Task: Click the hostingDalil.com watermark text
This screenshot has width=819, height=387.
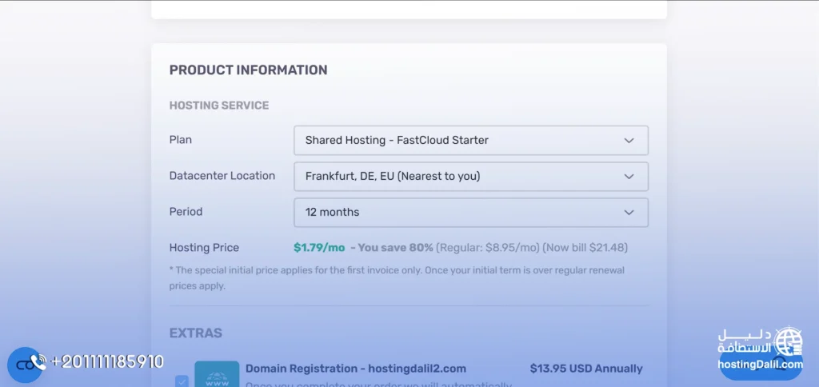Action: [760, 365]
